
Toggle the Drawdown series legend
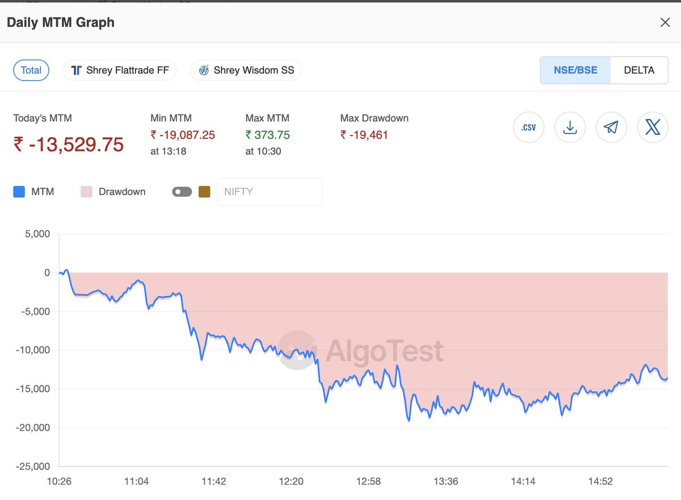[113, 192]
